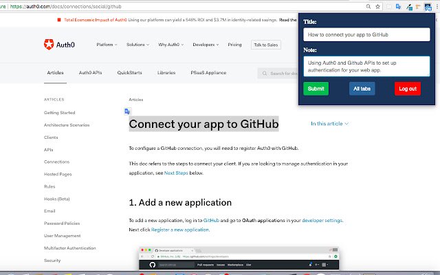This screenshot has width=440, height=275.
Task: Click the highlighted Connect your app to GitHub heading
Action: point(203,124)
